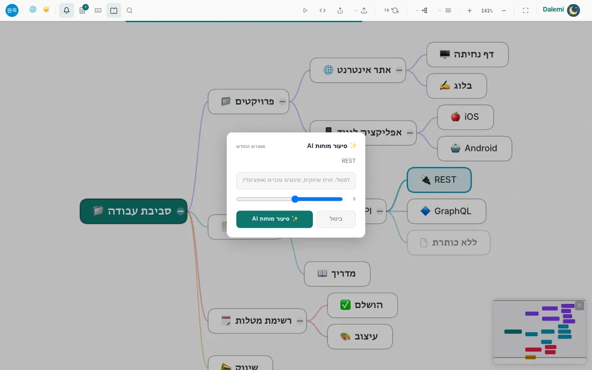The width and height of the screenshot is (592, 370).
Task: Click the minimap overview thumbnail
Action: pos(539,332)
